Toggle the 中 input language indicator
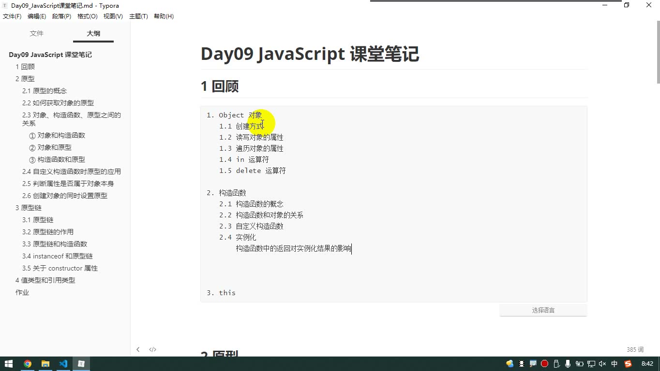This screenshot has height=371, width=660. tap(615, 364)
